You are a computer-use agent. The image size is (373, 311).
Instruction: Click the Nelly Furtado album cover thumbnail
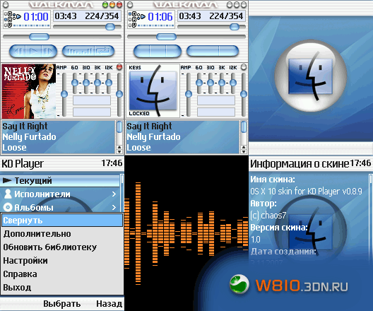pos(29,91)
